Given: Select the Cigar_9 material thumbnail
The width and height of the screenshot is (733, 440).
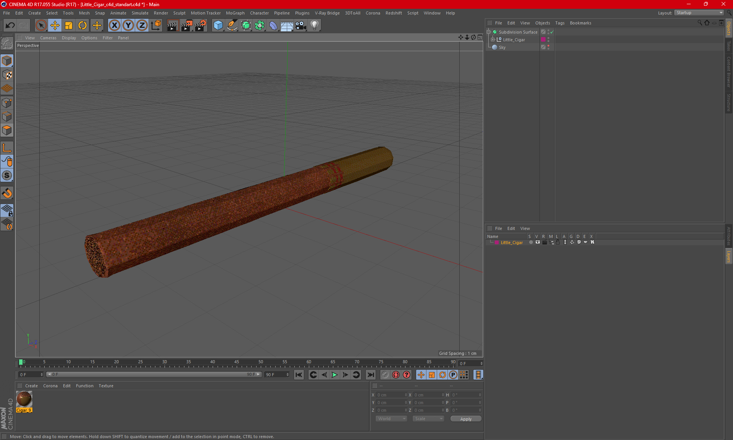Looking at the screenshot, I should click(24, 399).
